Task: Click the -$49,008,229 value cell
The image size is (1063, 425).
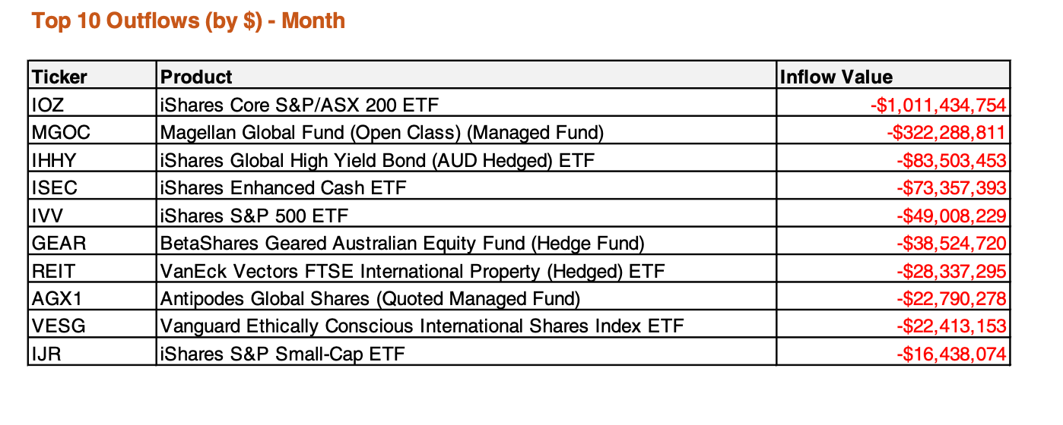Action: (x=893, y=216)
